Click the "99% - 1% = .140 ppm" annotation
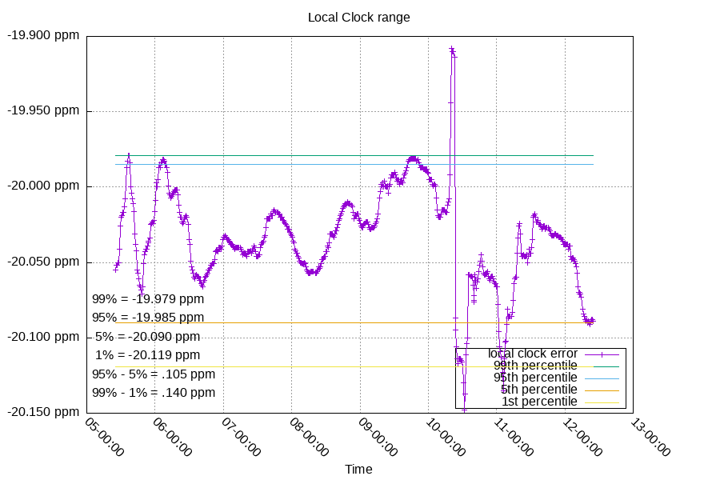 pos(154,393)
